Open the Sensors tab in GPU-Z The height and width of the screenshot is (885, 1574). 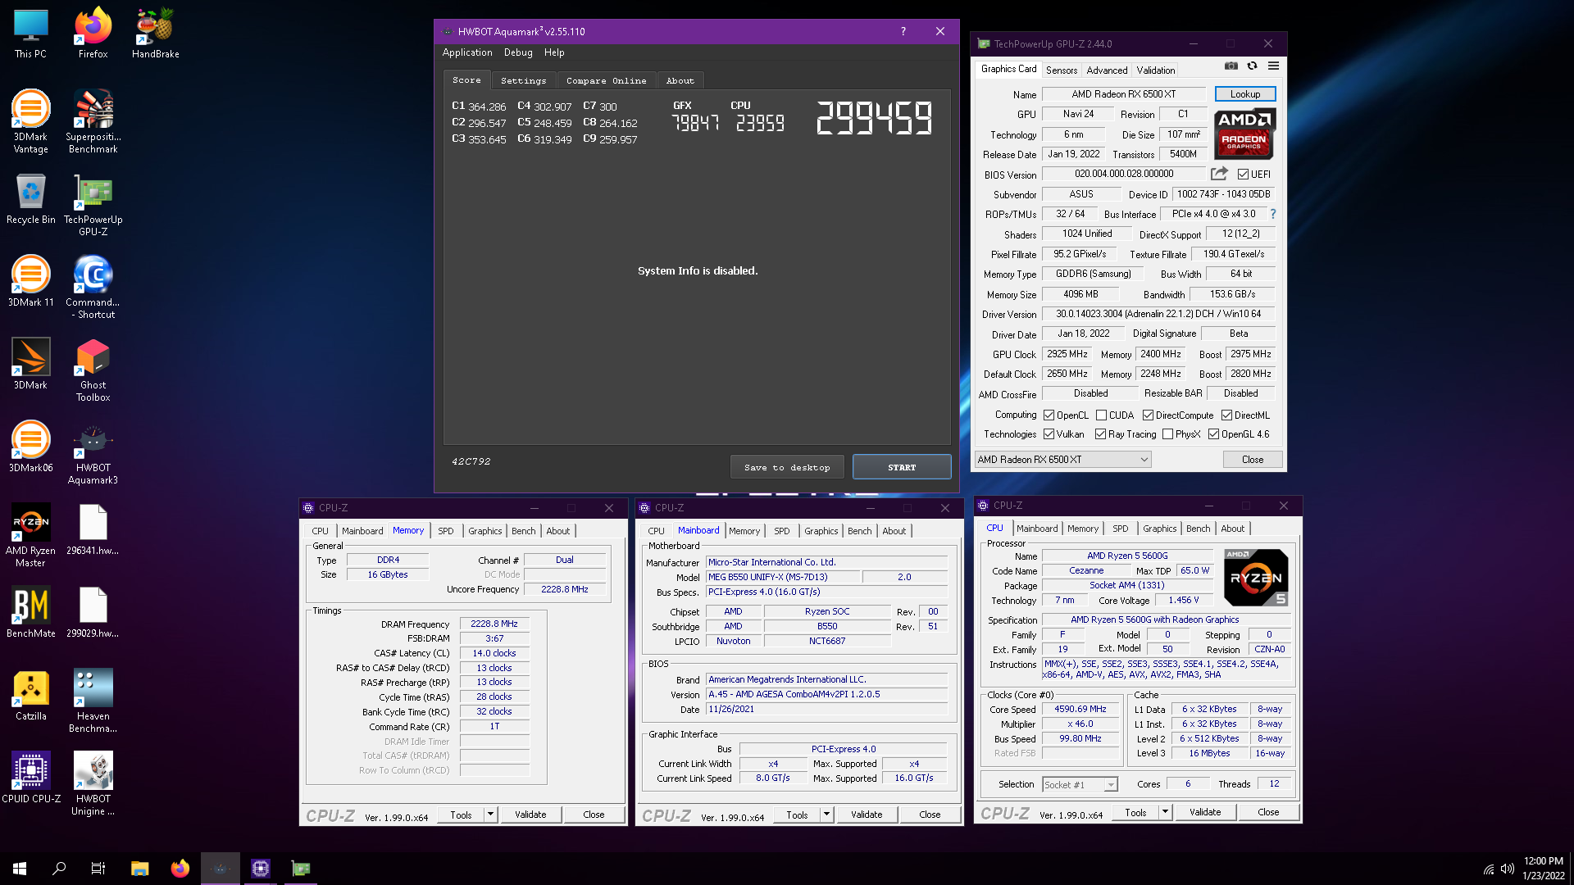[x=1062, y=70]
